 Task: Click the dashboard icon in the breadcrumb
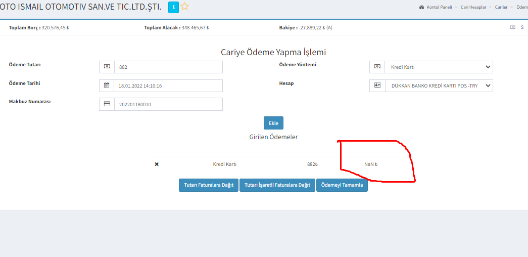tap(422, 8)
